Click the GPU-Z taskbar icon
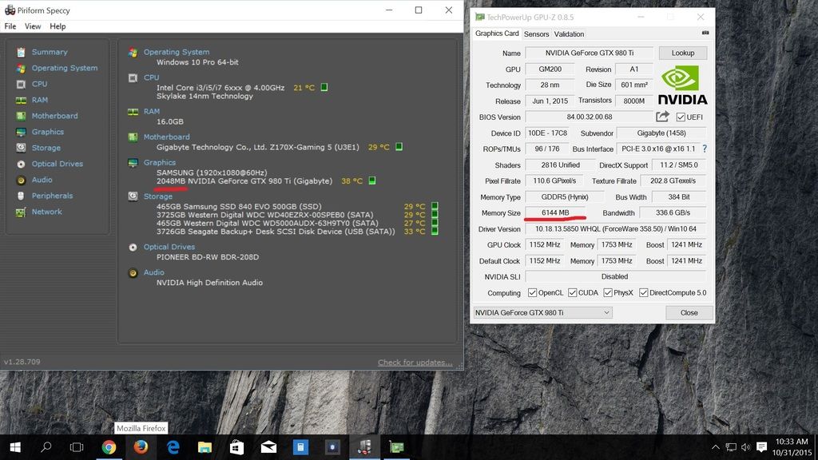 tap(396, 447)
